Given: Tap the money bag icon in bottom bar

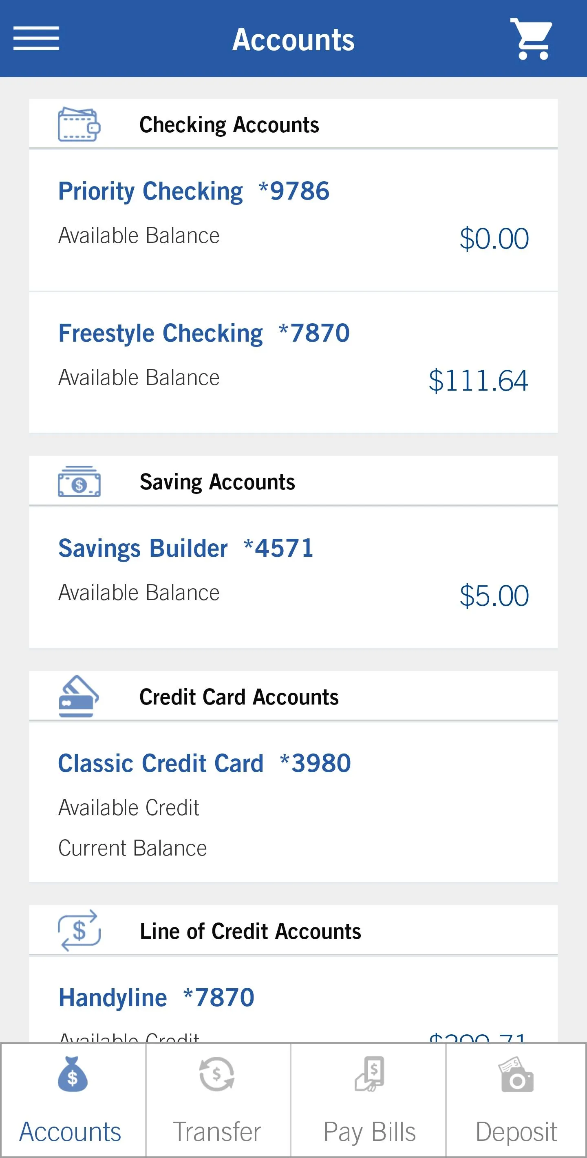Looking at the screenshot, I should 72,1074.
